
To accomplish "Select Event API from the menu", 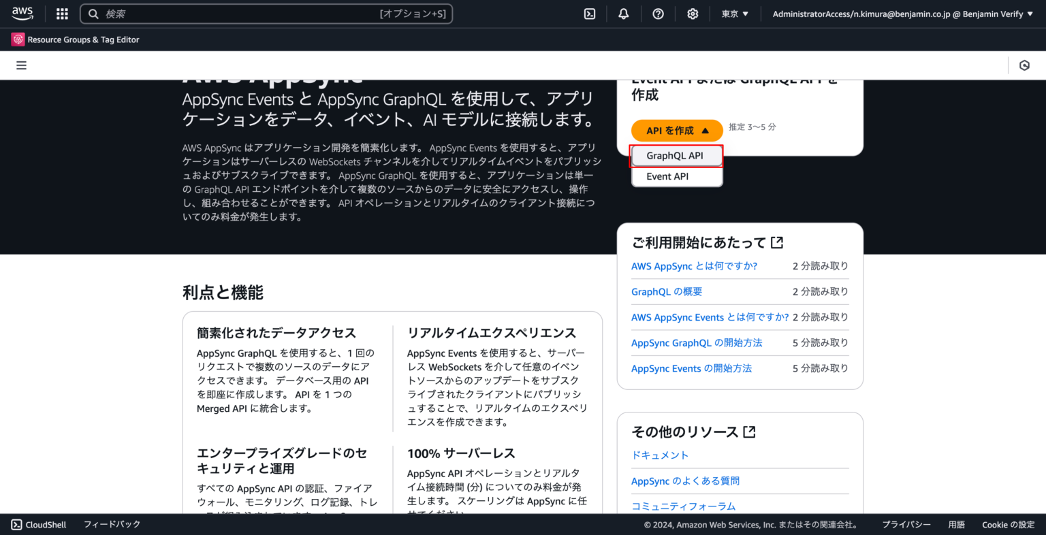I will click(x=676, y=176).
